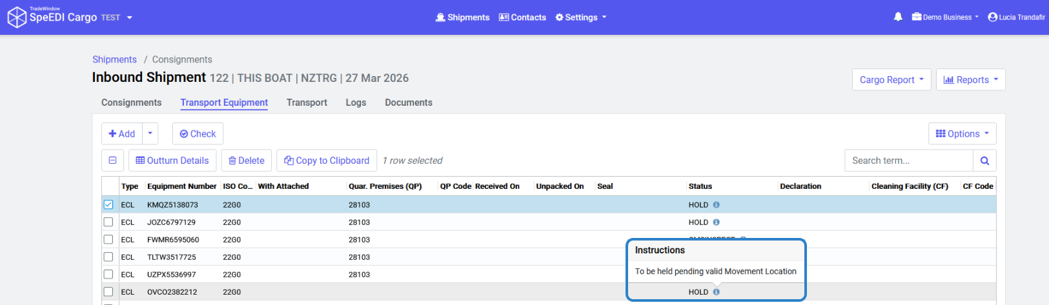Tick the TLTW3517725 row checkbox

108,257
